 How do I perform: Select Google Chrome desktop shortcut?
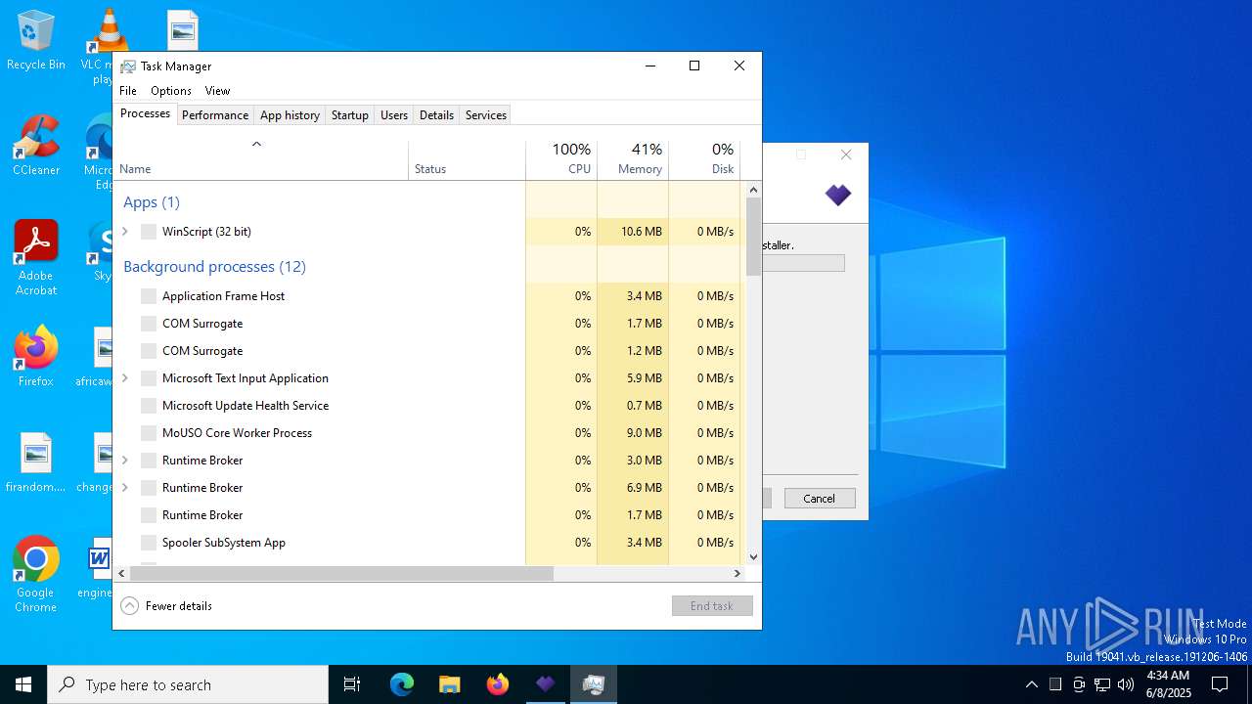coord(36,575)
